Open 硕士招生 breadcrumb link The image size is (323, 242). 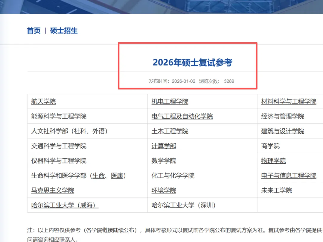[64, 31]
